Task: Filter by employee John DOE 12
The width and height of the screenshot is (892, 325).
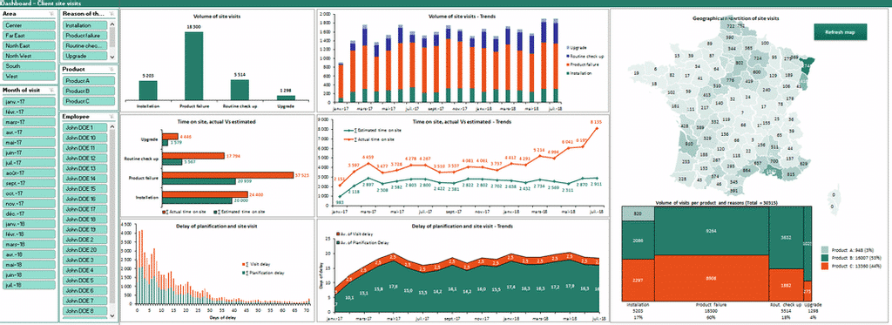Action: [x=85, y=159]
